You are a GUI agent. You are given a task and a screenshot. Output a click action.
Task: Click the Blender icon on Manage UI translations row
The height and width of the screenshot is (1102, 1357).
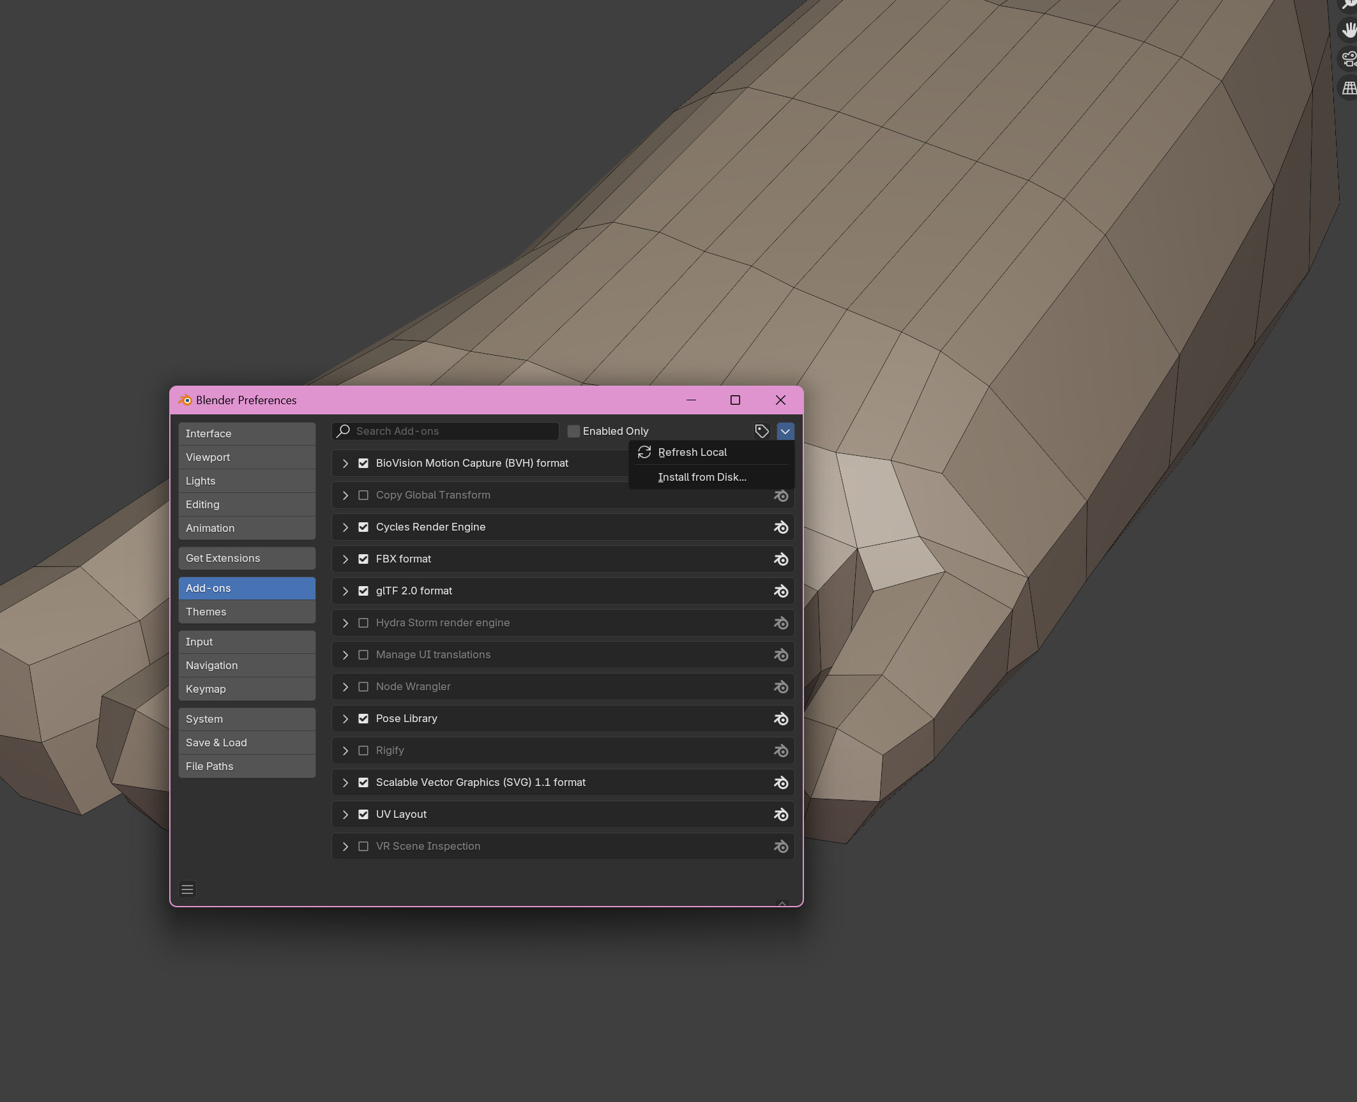click(x=781, y=655)
